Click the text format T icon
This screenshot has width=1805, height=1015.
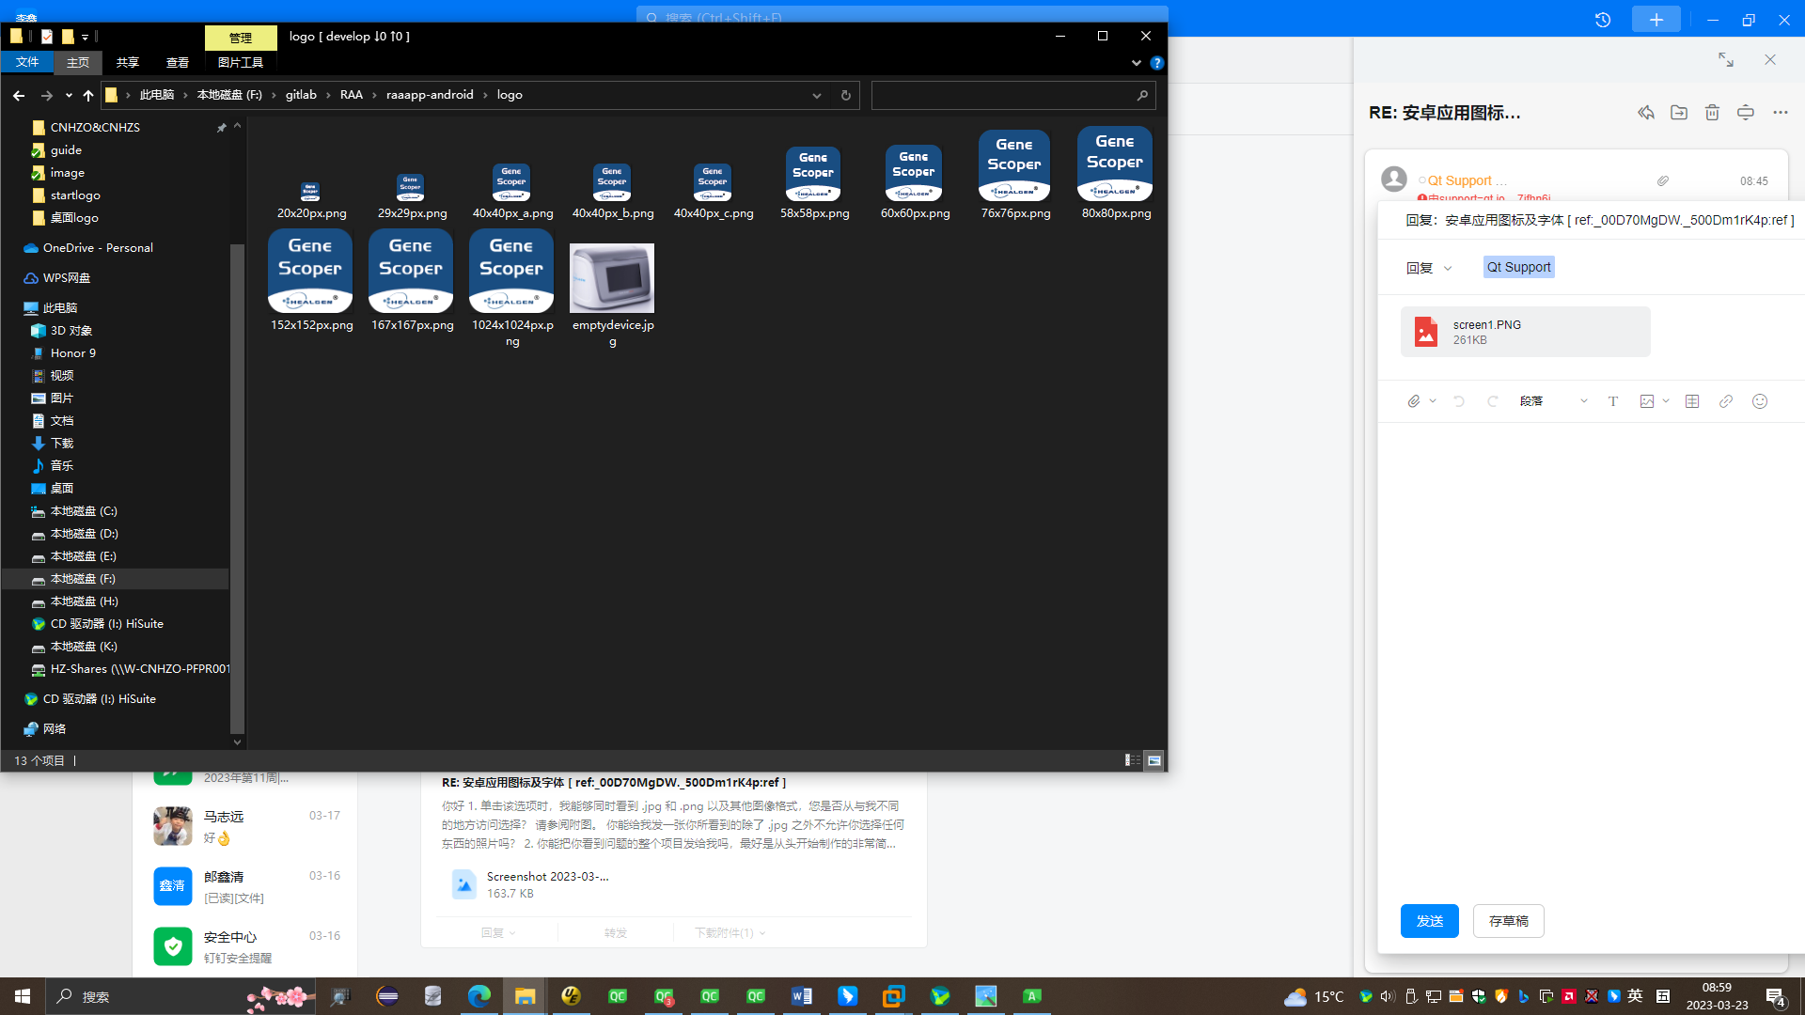click(x=1613, y=401)
